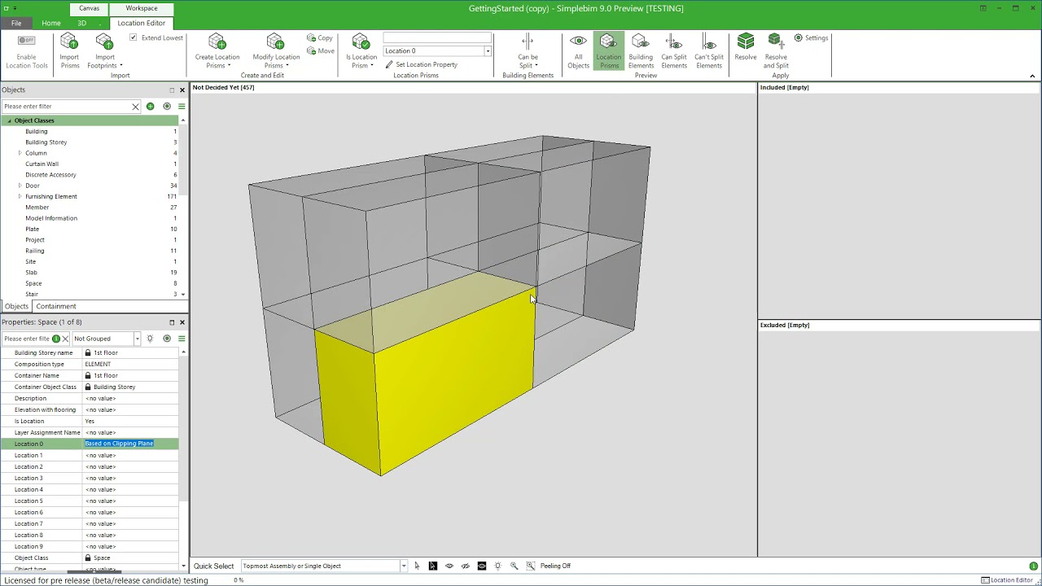Open the Location 0 dropdown in the ribbon
Image resolution: width=1042 pixels, height=586 pixels.
[488, 51]
